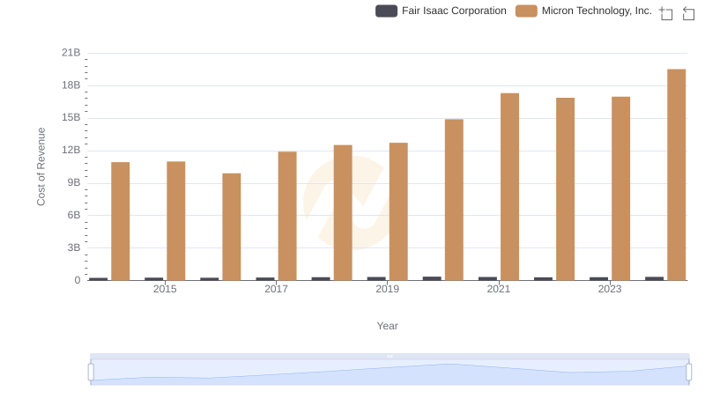Click the left handle of zoom slider
The height and width of the screenshot is (406, 705).
click(91, 373)
